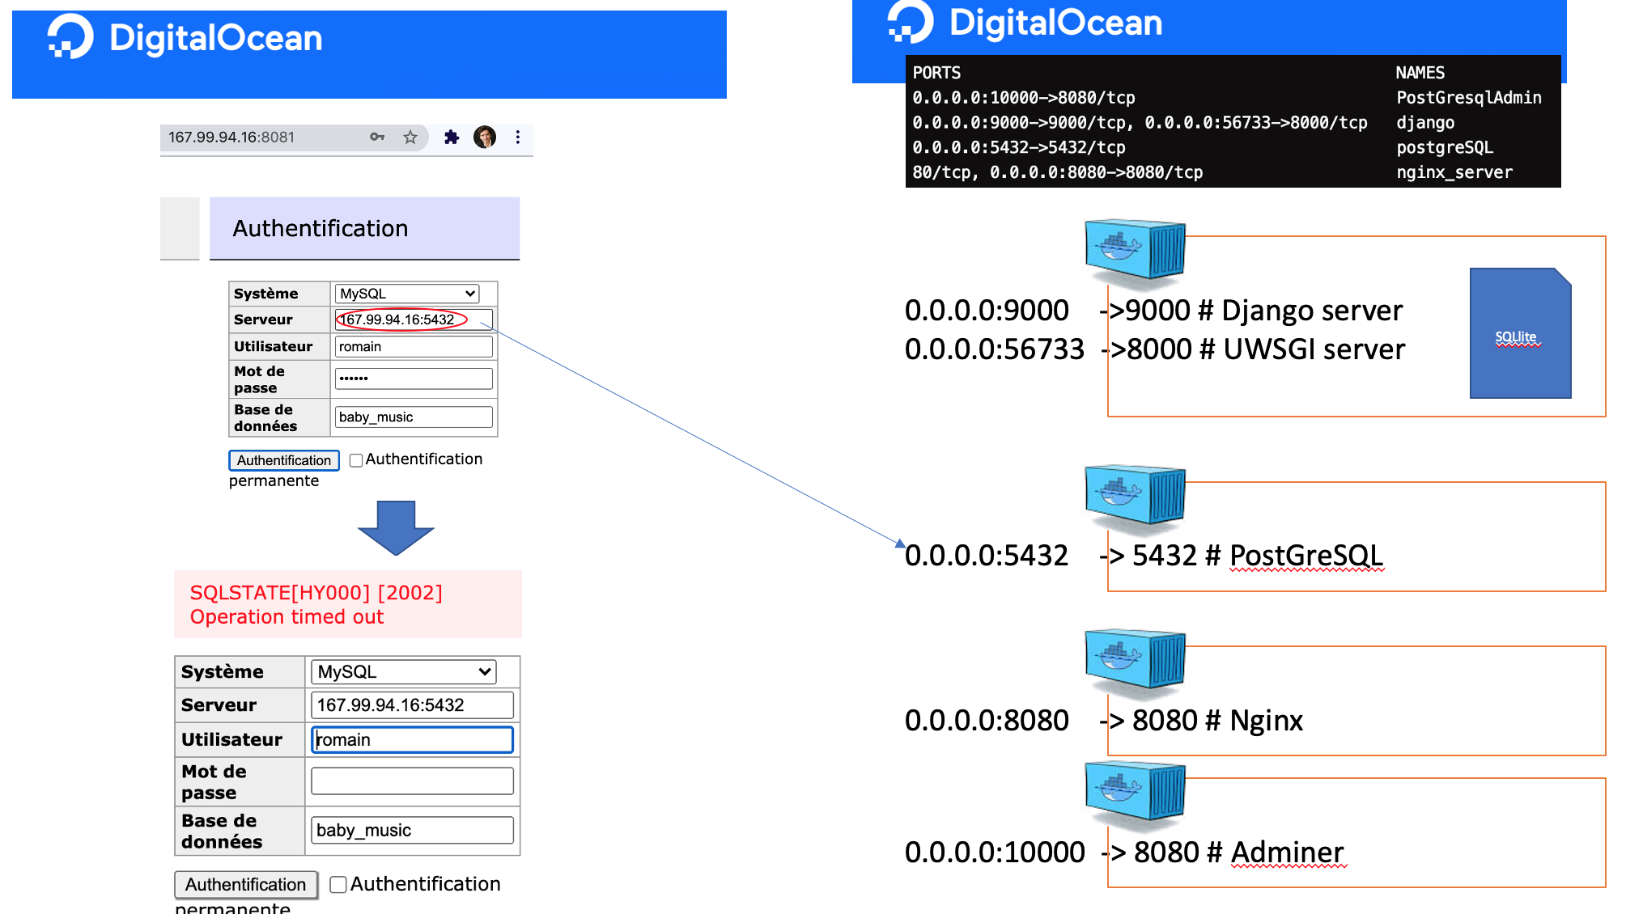Open the browser three-dot menu
1643x914 pixels.
pos(518,137)
